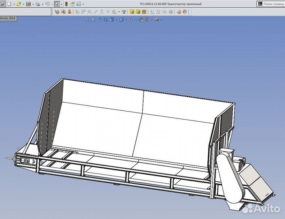The height and width of the screenshot is (219, 285).
Task: Click the Undo arrow button
Action: coord(47,4)
